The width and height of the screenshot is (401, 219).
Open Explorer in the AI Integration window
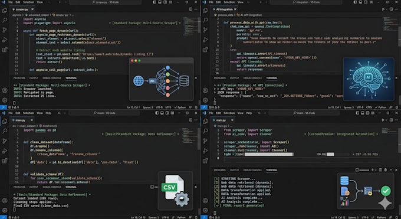pos(205,11)
